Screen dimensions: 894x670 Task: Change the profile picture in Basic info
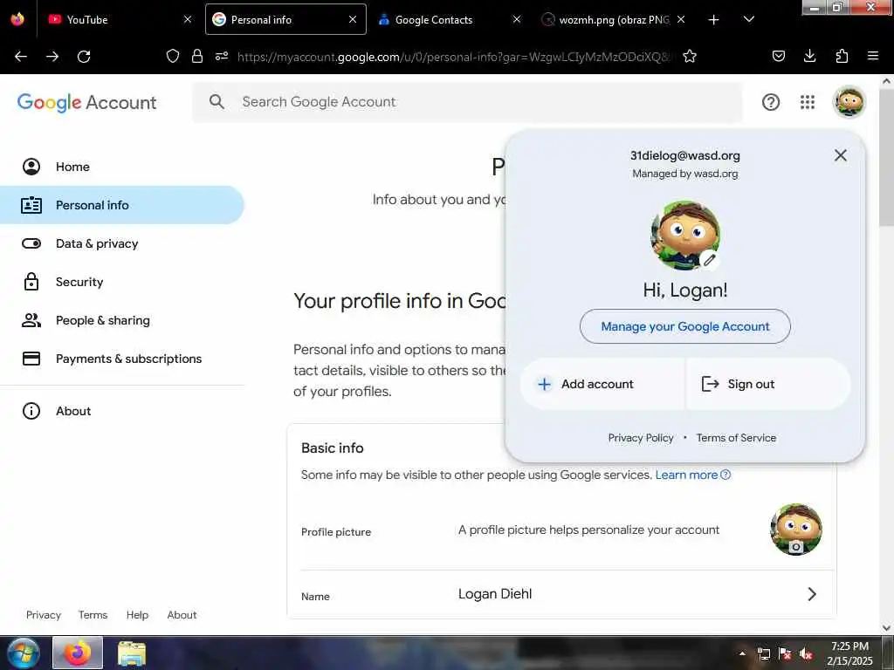[x=796, y=530]
